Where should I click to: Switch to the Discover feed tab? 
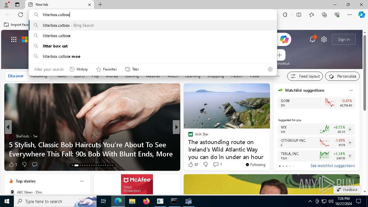(x=16, y=76)
